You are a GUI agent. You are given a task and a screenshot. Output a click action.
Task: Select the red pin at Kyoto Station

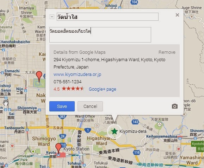click(x=58, y=148)
